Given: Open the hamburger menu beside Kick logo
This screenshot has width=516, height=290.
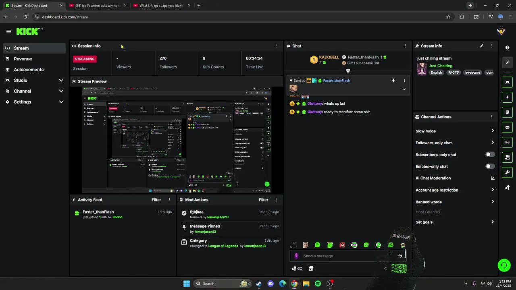Looking at the screenshot, I should tap(8, 31).
